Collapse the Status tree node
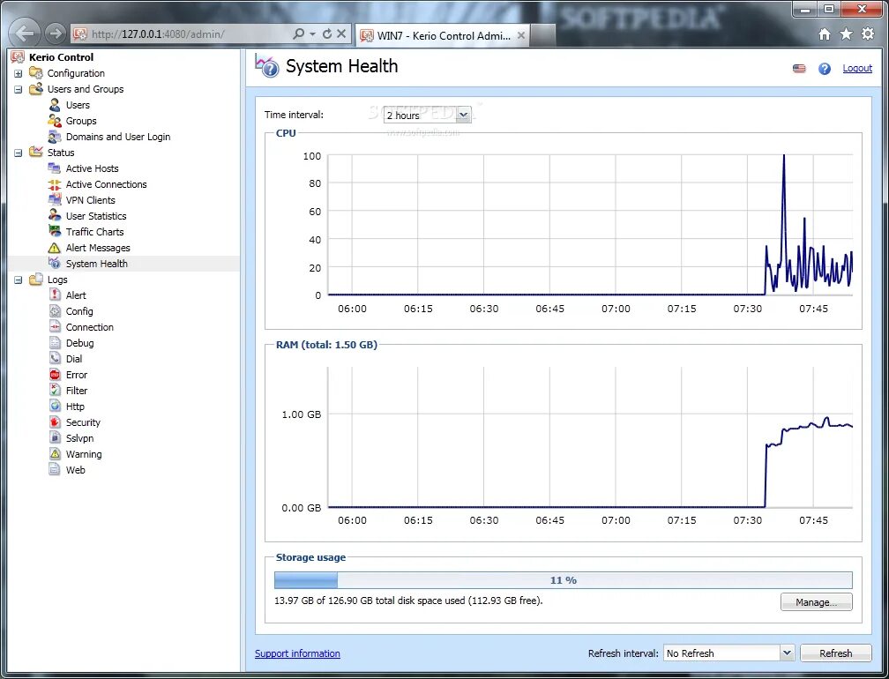The width and height of the screenshot is (889, 679). click(19, 153)
